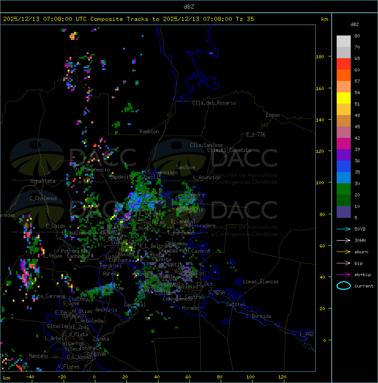Click the white 30HM arrow in legend

click(343, 240)
